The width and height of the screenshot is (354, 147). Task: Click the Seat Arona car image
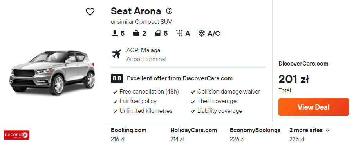pyautogui.click(x=52, y=73)
